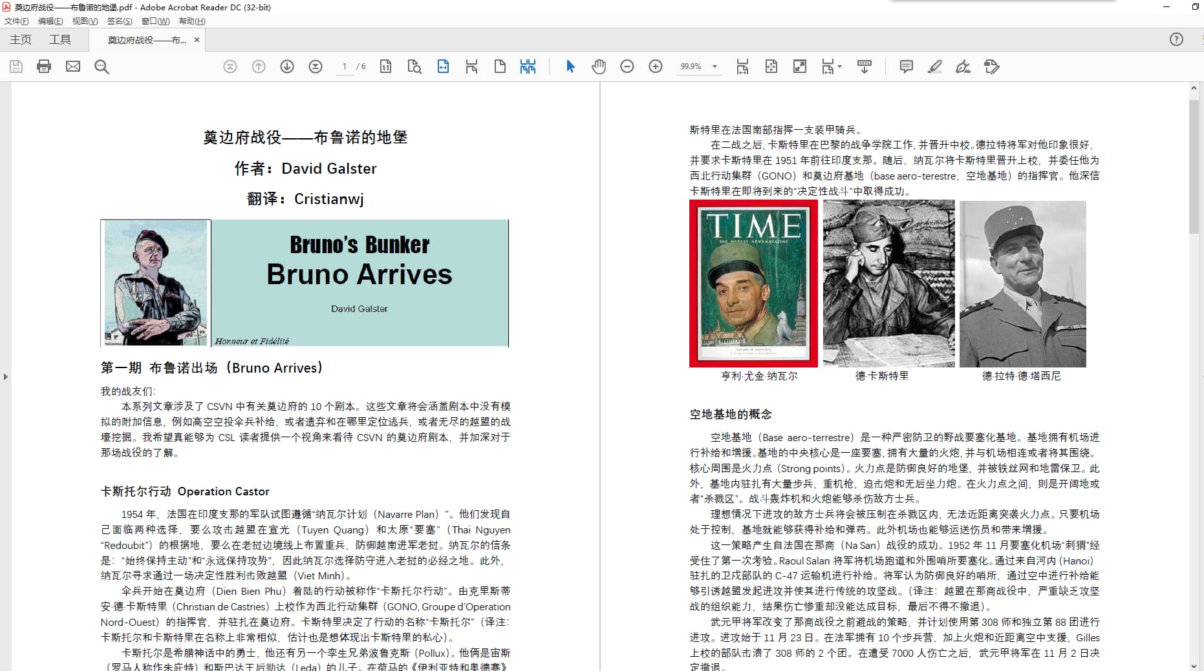Click the zoom in plus button
This screenshot has height=671, width=1204.
(655, 67)
